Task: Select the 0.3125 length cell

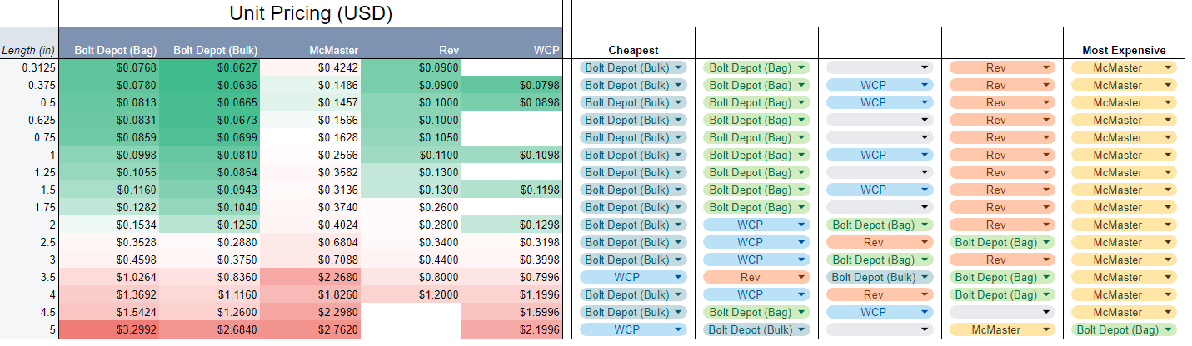Action: 29,67
